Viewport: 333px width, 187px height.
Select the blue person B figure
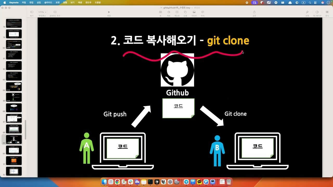point(217,151)
